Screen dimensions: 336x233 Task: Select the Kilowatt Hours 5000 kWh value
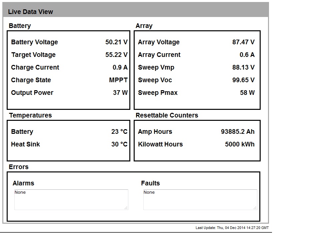[240, 144]
